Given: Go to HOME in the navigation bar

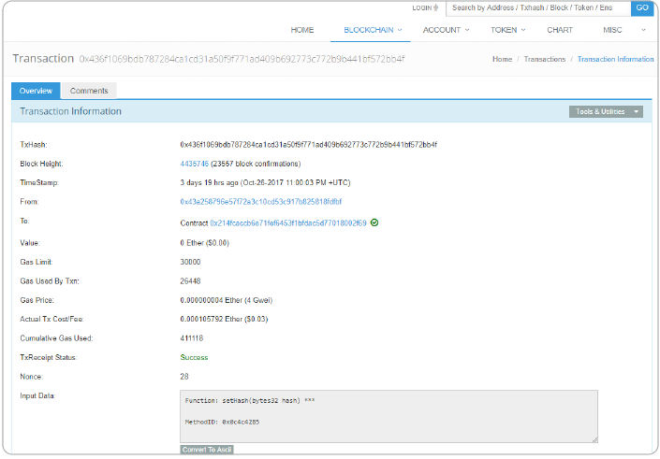Looking at the screenshot, I should pos(302,30).
